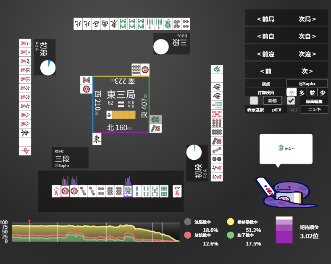The width and height of the screenshot is (331, 264).
Task: Click the 東三局 round indicator
Action: click(121, 95)
